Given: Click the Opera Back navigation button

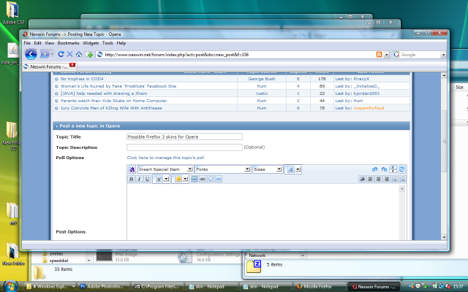Looking at the screenshot, I should point(31,54).
